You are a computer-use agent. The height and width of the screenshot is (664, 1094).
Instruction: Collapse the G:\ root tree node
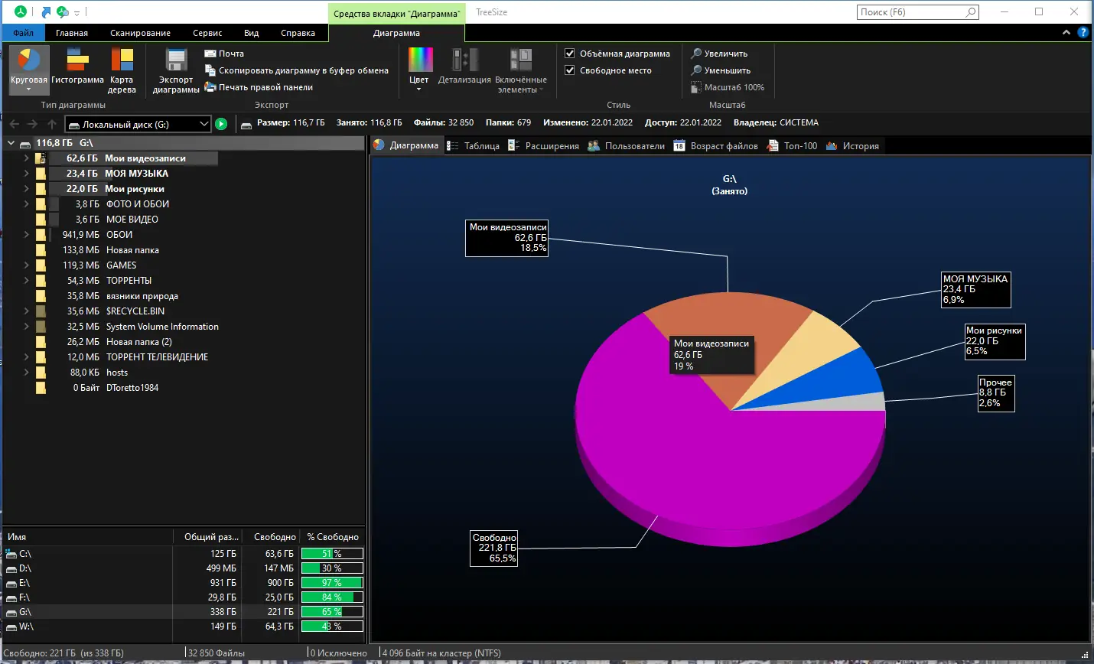point(11,143)
